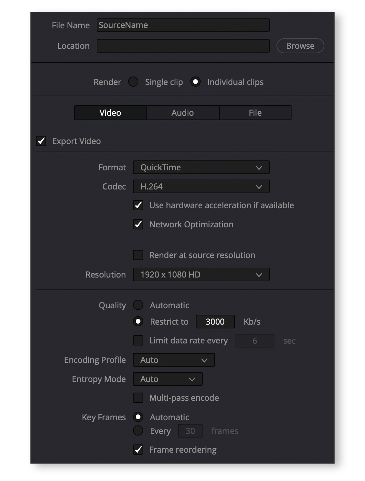Image resolution: width=365 pixels, height=481 pixels.
Task: Expand the Codec dropdown showing H.264
Action: 201,186
